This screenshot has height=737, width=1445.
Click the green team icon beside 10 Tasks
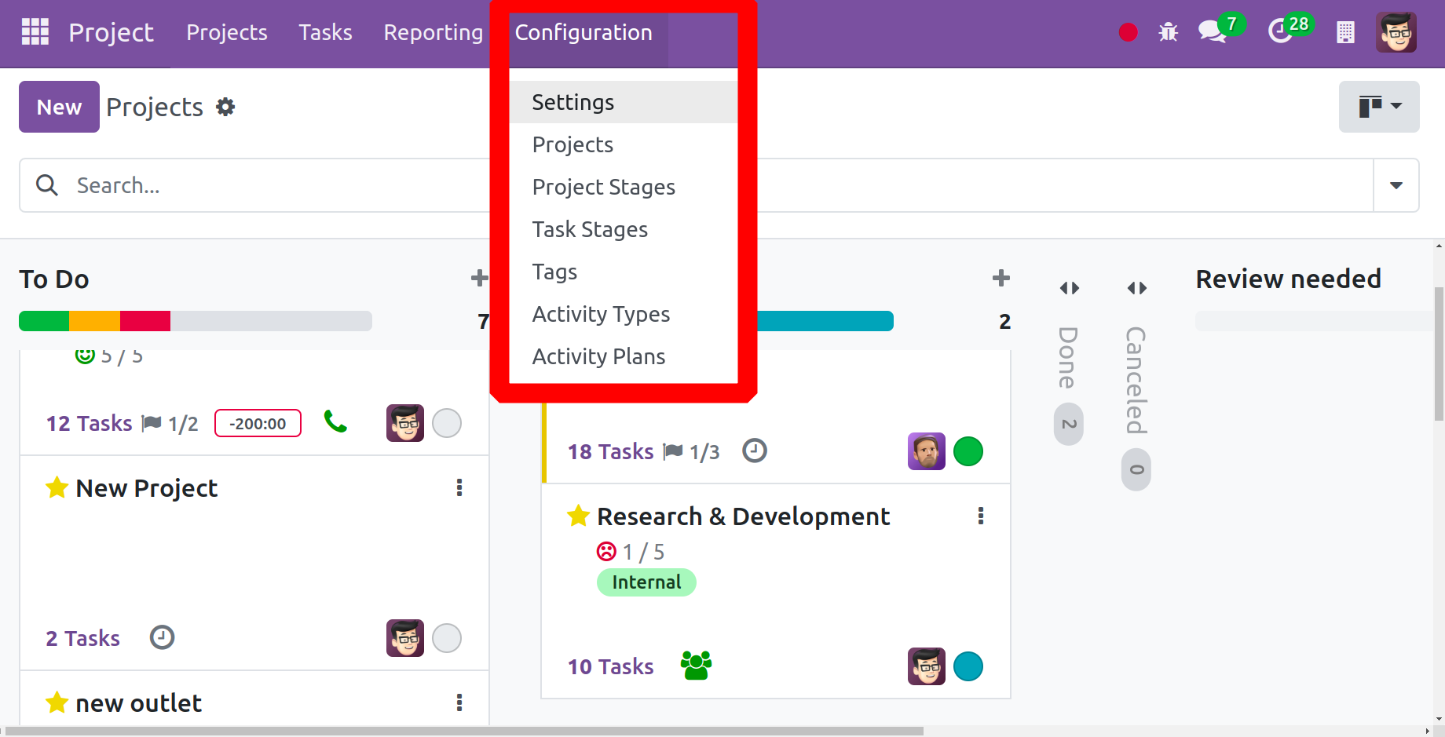[x=696, y=666]
